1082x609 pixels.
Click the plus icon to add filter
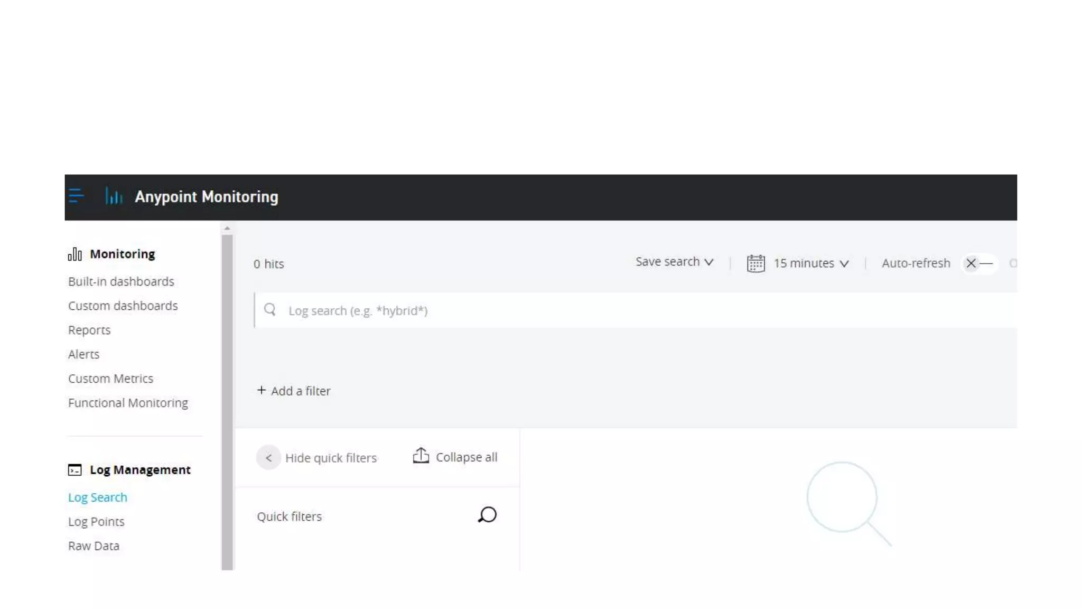(261, 390)
